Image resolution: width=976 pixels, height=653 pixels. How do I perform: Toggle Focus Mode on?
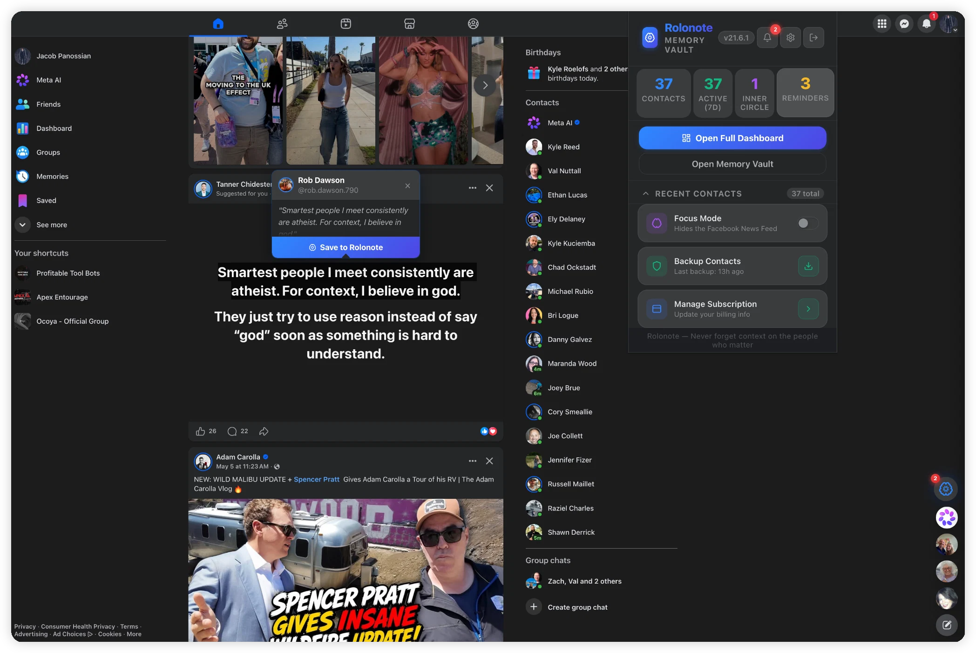pos(807,223)
